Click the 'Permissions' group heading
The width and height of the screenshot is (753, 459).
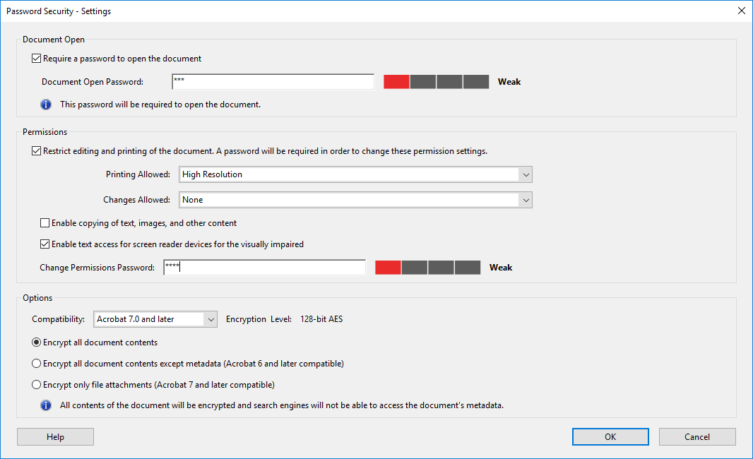click(45, 132)
